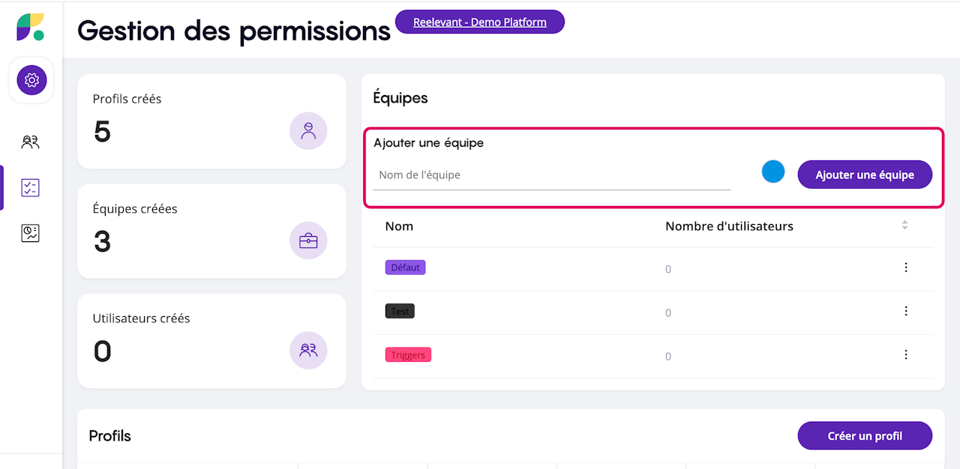Click the briefcase icon in Équipes créées card
960x469 pixels.
[x=308, y=240]
